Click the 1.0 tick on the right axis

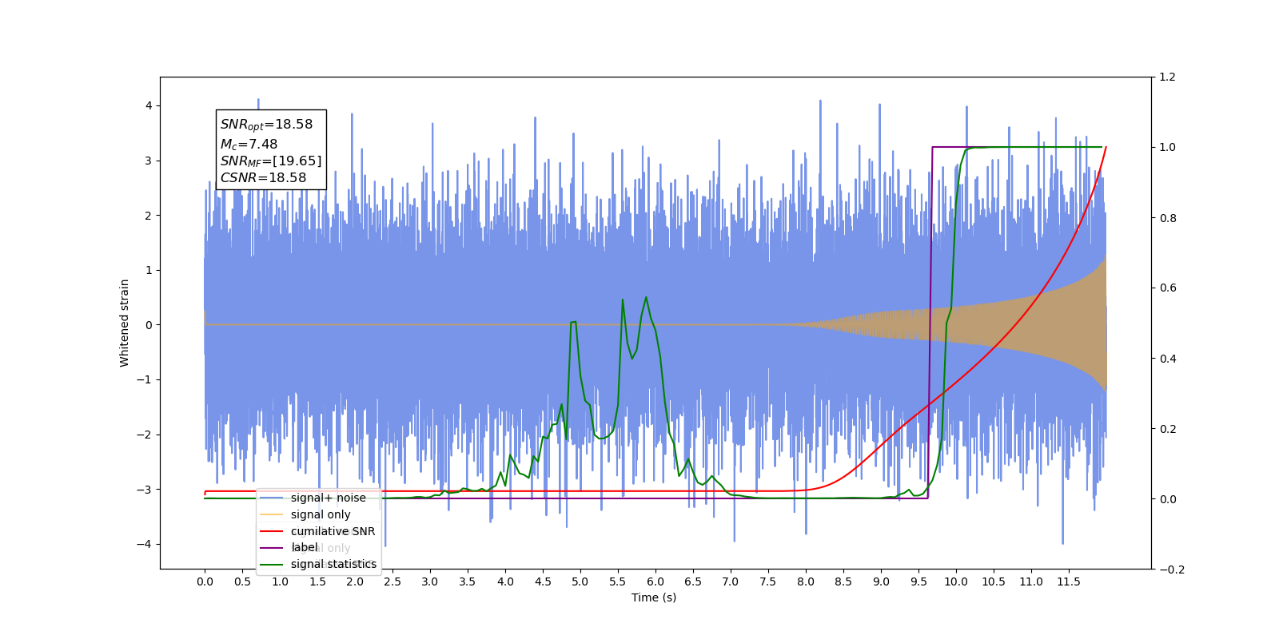pyautogui.click(x=1168, y=148)
